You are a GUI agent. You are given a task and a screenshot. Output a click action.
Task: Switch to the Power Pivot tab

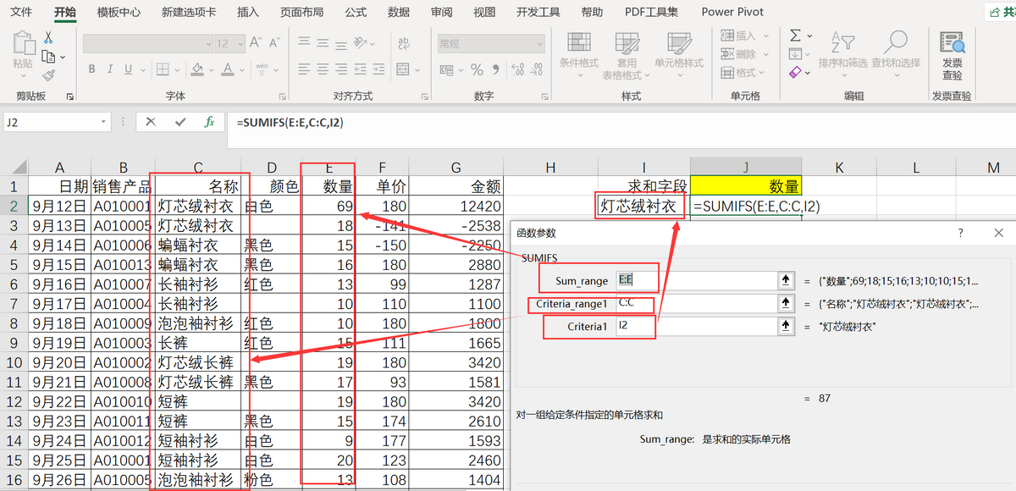(732, 12)
